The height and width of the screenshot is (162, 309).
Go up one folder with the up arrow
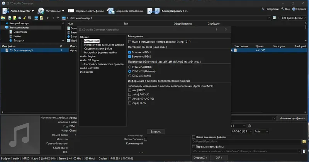click(58, 18)
